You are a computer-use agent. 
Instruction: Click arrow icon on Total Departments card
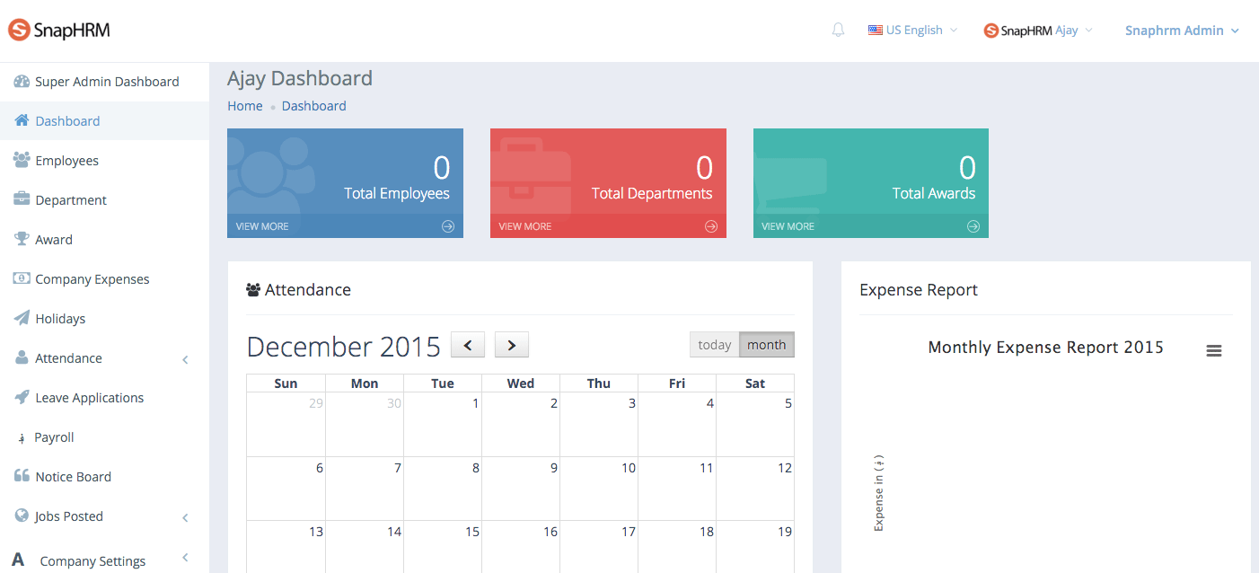710,226
